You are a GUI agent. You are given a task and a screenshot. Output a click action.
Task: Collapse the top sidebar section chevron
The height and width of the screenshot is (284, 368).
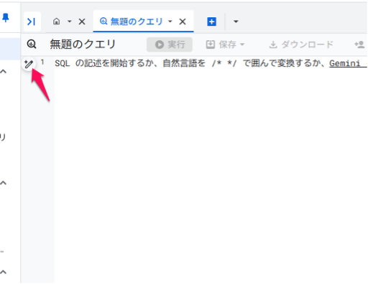tap(4, 71)
